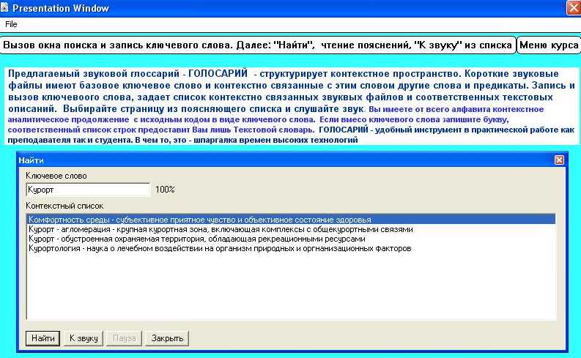Select Курорт - агломерация in the list
Screen dimensions: 581x358
click(x=220, y=229)
